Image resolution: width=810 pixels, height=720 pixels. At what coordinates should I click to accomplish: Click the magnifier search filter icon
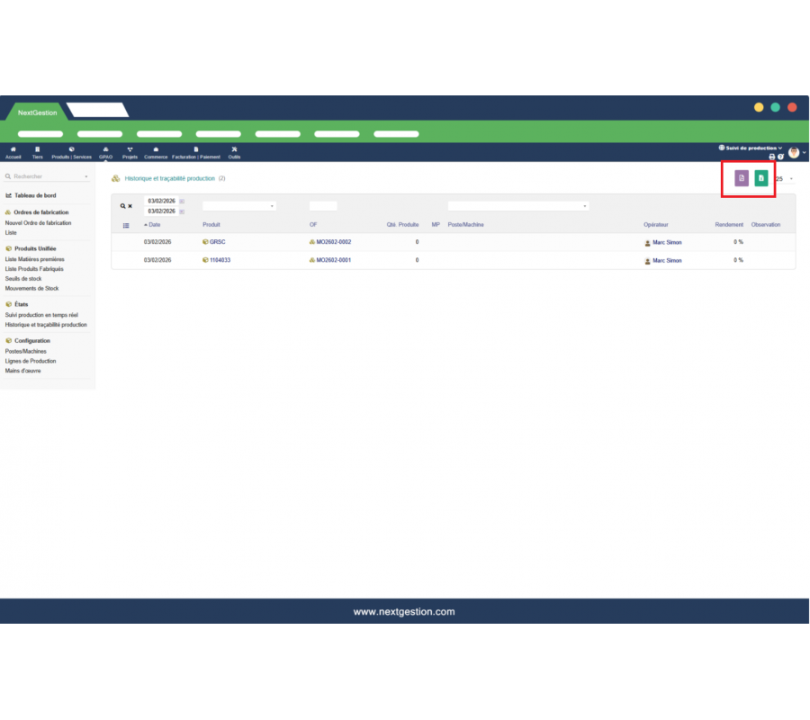(x=123, y=206)
